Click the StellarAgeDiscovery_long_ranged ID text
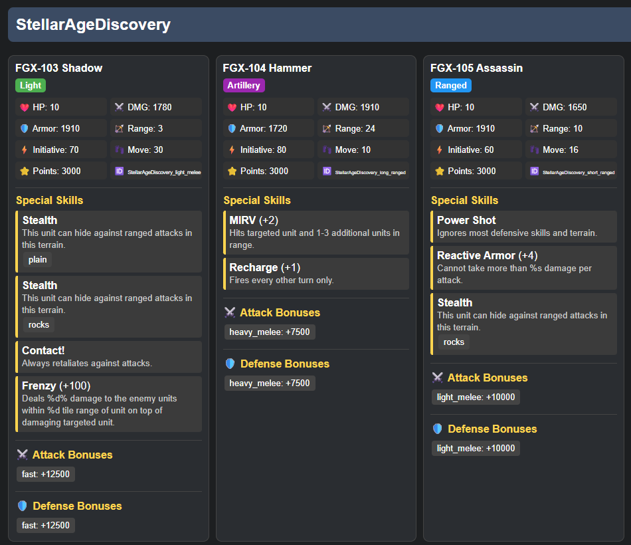Image resolution: width=631 pixels, height=545 pixels. click(x=370, y=172)
